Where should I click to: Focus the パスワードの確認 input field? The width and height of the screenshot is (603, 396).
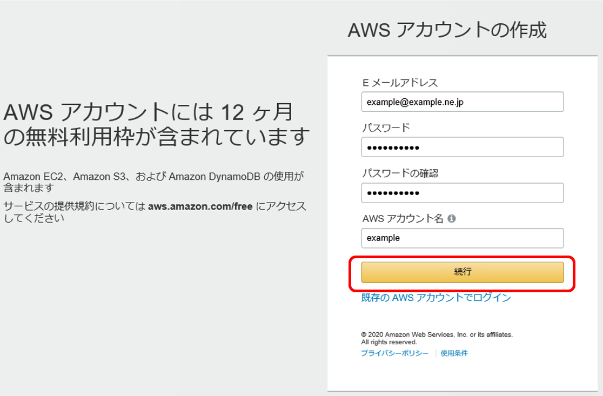463,193
